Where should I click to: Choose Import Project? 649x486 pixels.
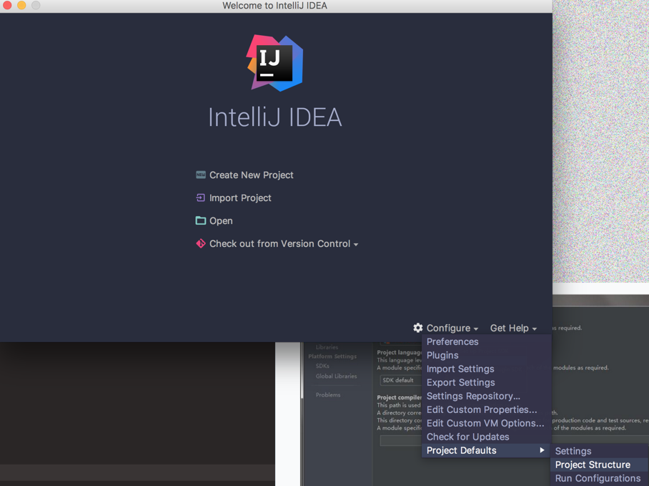click(240, 198)
